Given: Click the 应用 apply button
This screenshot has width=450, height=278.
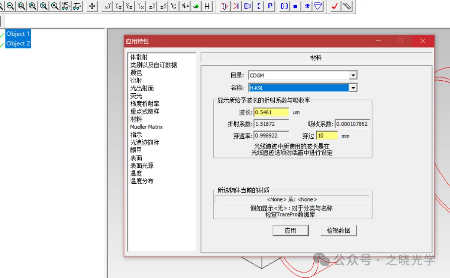Looking at the screenshot, I should [290, 230].
